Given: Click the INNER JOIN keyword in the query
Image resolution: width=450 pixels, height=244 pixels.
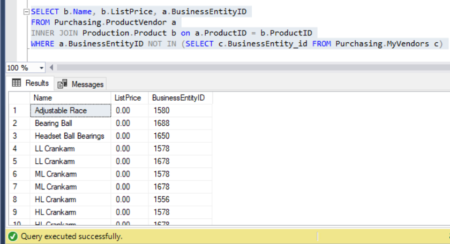Looking at the screenshot, I should 54,33.
